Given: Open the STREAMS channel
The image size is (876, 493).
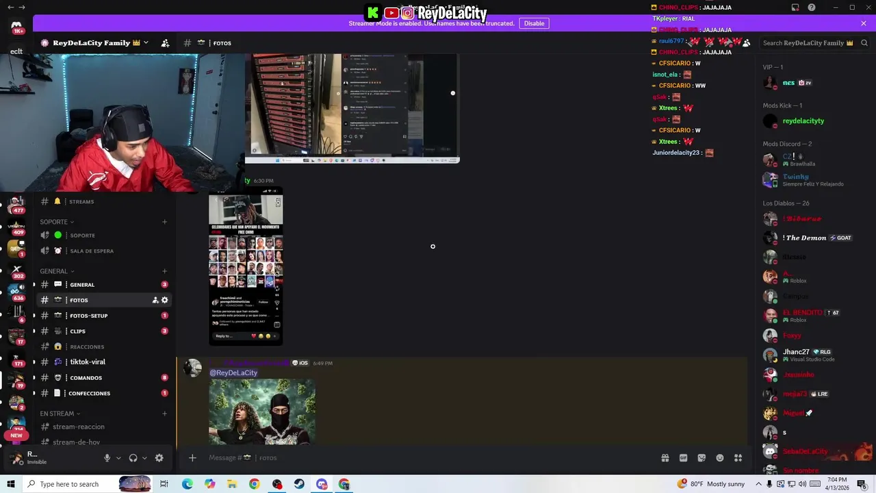Looking at the screenshot, I should coord(104,201).
